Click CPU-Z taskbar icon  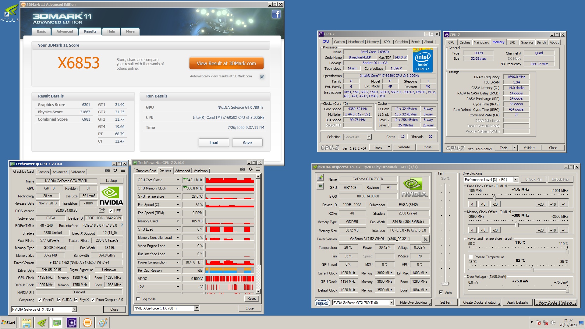pyautogui.click(x=72, y=323)
